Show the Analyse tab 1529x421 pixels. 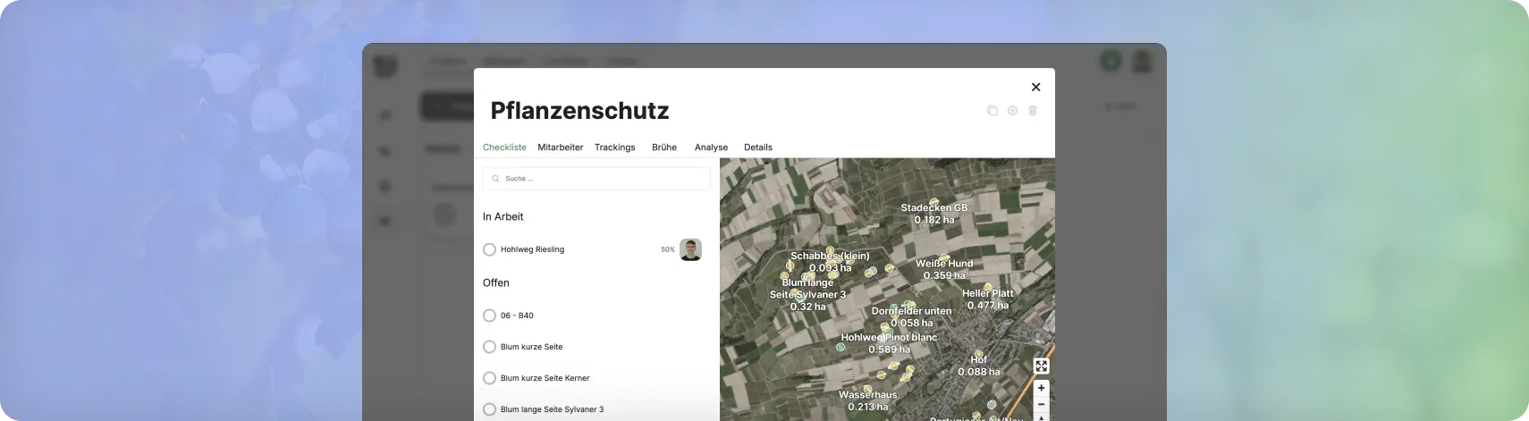click(x=711, y=147)
